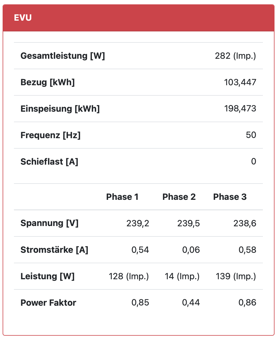Screen dimensions: 278x338
Task: Click the Schieflast [A] label
Action: (x=49, y=161)
